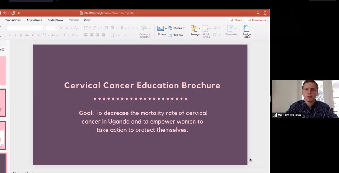Toggle Bold formatting
This screenshot has height=173, width=339.
click(x=10, y=35)
